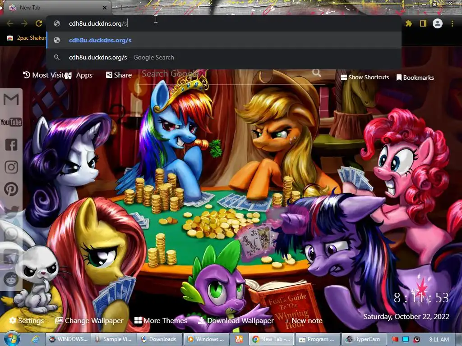
Task: Switch to the Downloads taskbar window
Action: pyautogui.click(x=160, y=339)
